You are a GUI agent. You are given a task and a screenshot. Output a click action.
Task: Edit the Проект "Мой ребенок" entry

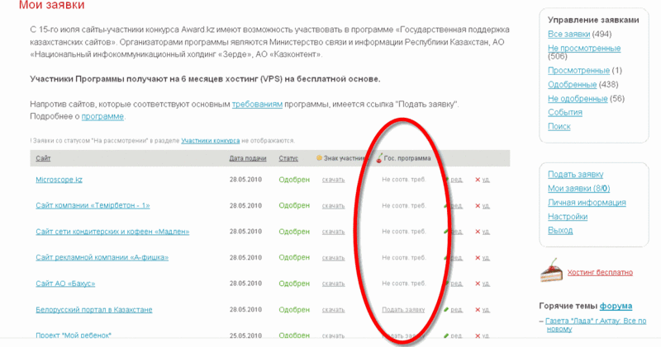[x=457, y=335]
